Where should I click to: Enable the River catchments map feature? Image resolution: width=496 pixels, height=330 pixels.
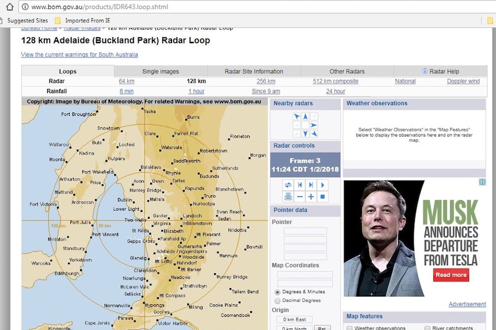(x=428, y=328)
